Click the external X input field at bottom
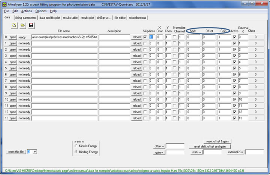Screen dimensions: 270x175 254,152
